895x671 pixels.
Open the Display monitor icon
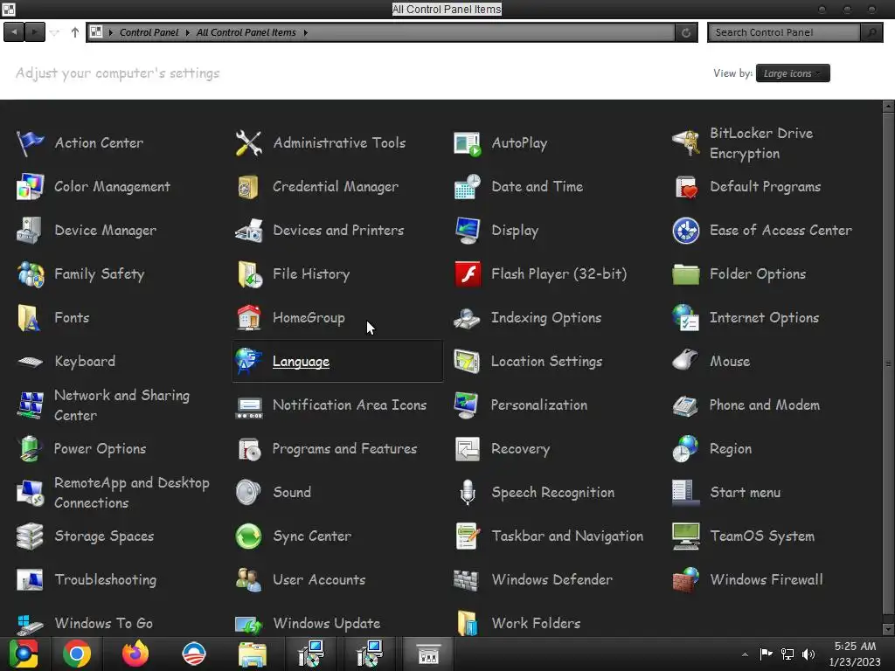click(x=467, y=231)
